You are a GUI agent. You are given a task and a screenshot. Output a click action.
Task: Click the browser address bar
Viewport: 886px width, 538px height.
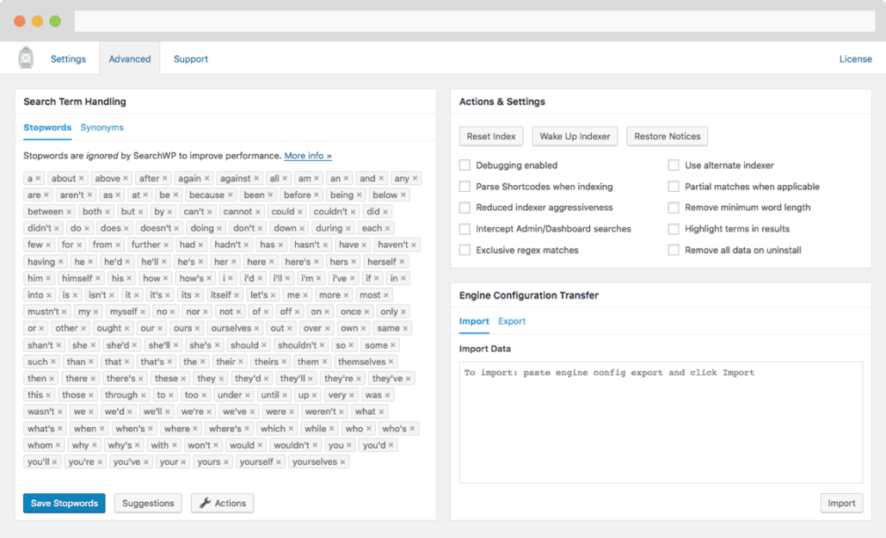pos(475,21)
